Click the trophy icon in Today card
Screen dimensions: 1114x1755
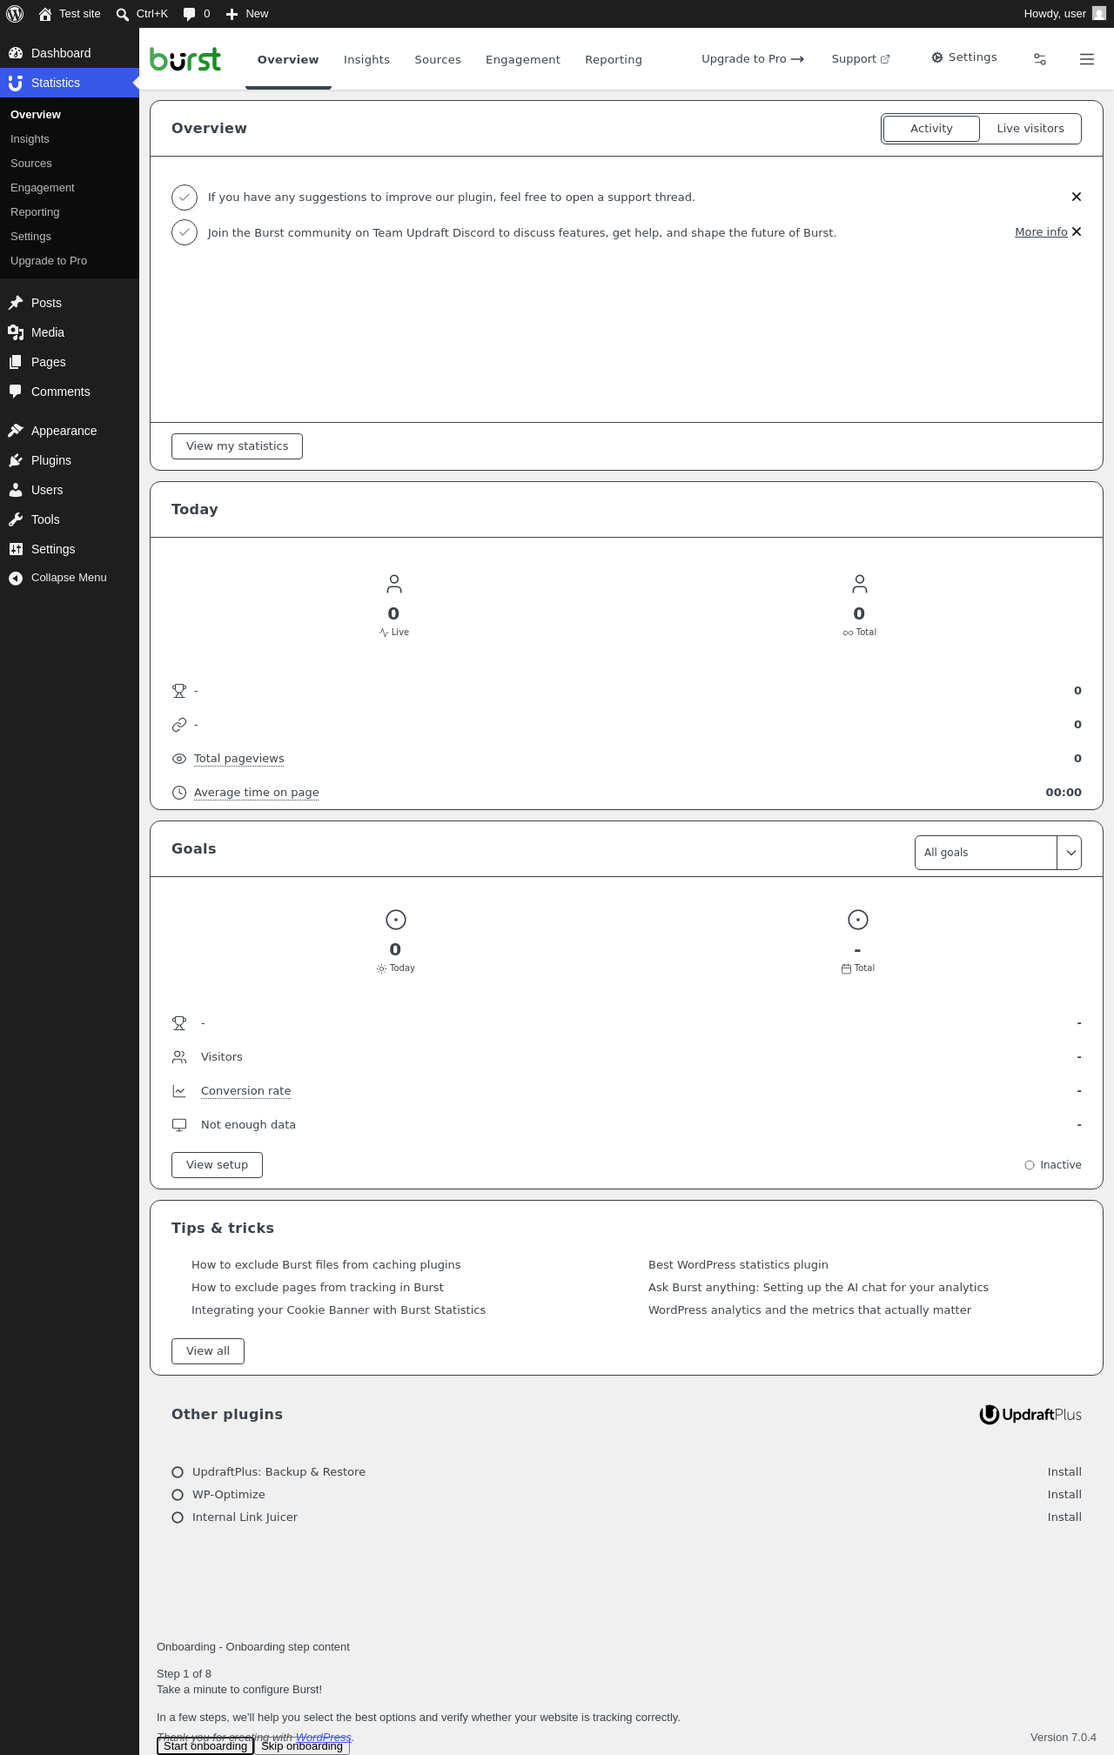pos(179,691)
